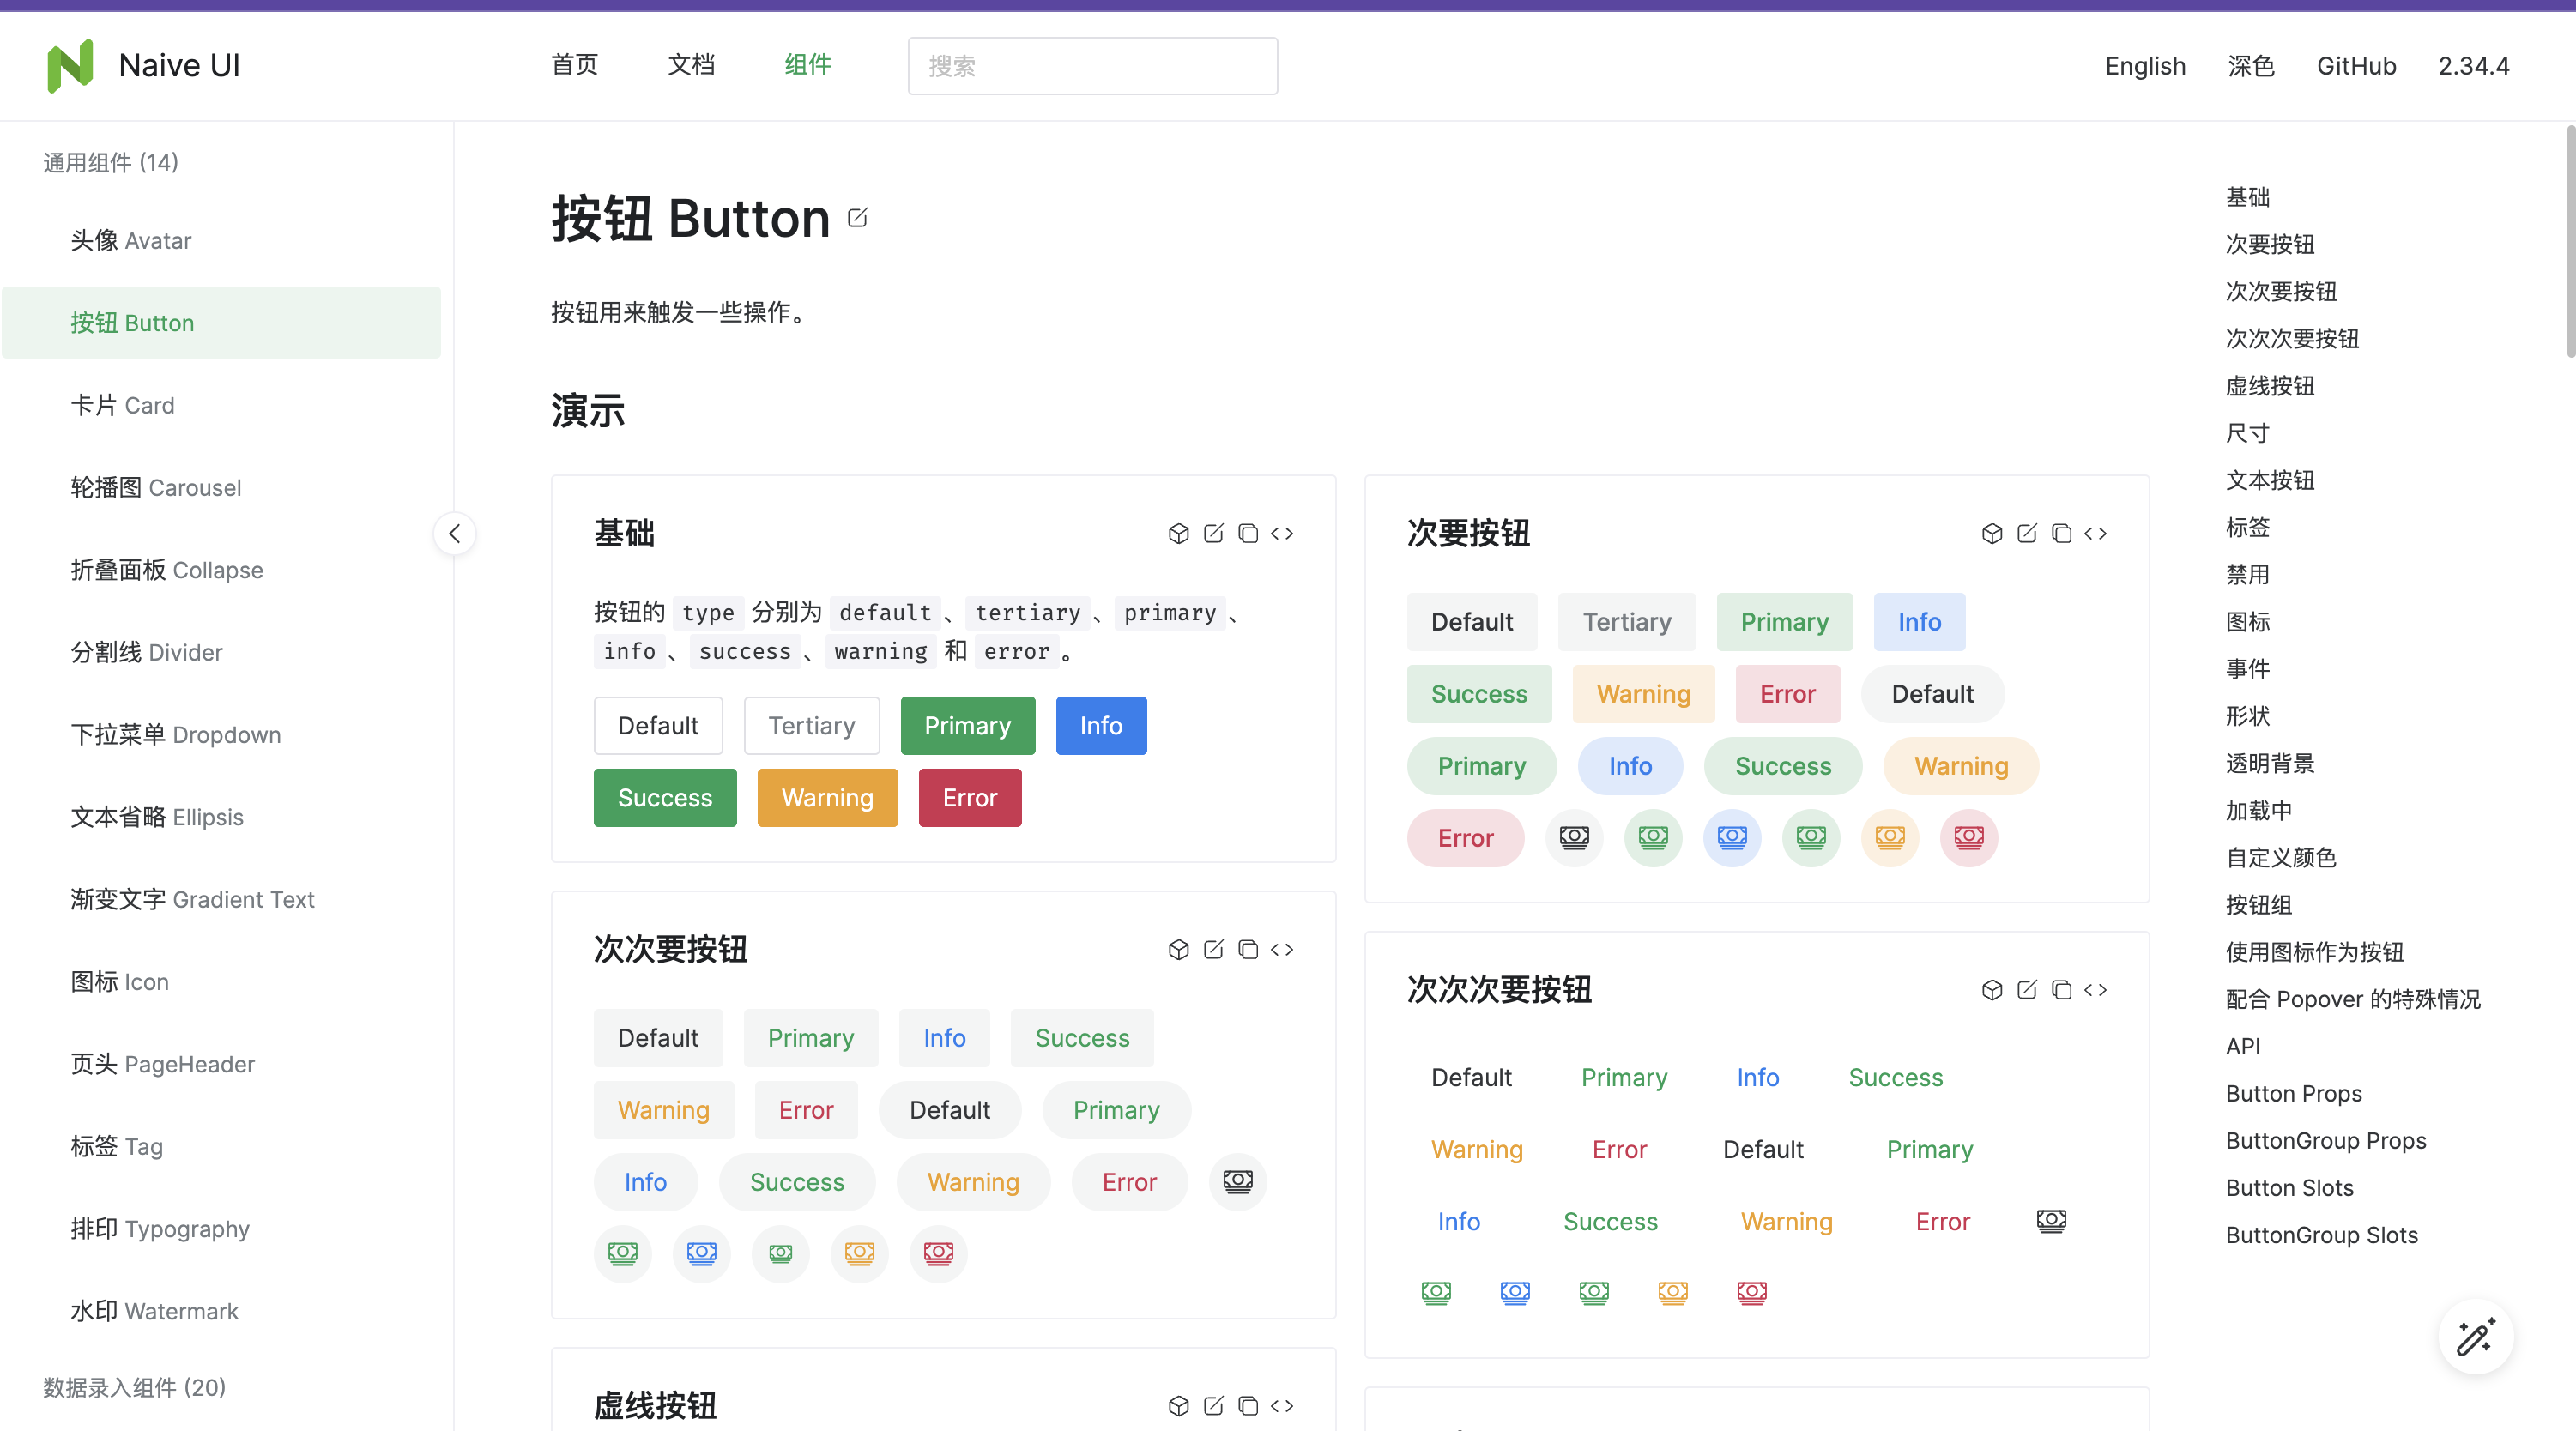This screenshot has width=2576, height=1431.
Task: Open 下拉菜单 Dropdown in sidebar
Action: pyautogui.click(x=221, y=735)
